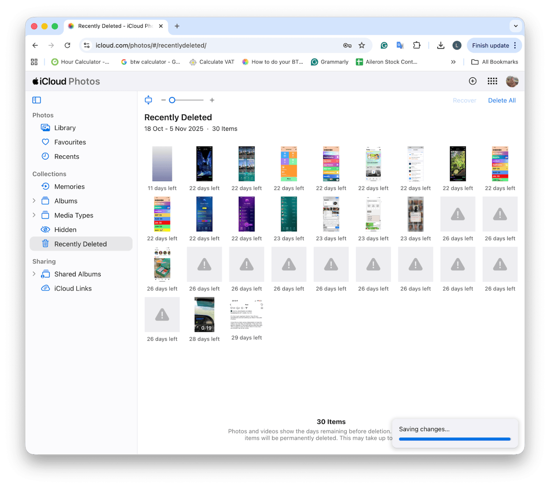Open iCloud Links in the Sharing section
The height and width of the screenshot is (488, 550).
pyautogui.click(x=73, y=288)
